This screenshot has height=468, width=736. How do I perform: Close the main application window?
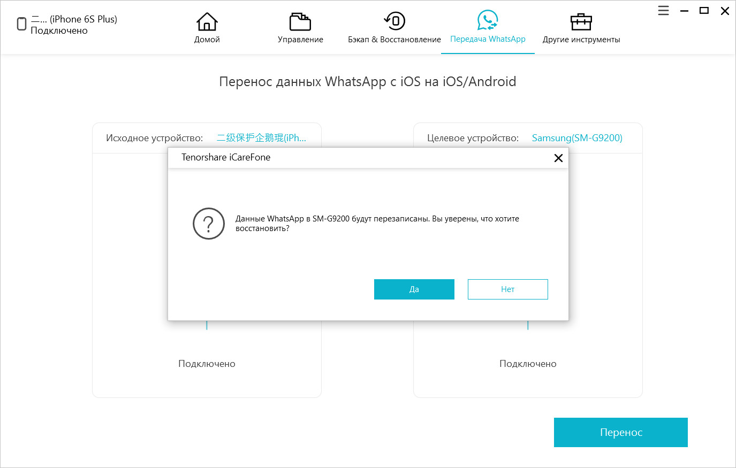(725, 11)
